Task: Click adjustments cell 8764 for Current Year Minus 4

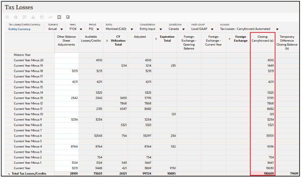Action: coord(67,147)
